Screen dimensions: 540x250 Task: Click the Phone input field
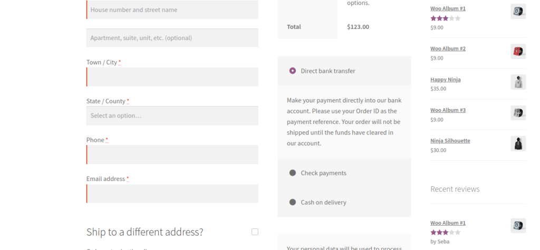pos(172,155)
